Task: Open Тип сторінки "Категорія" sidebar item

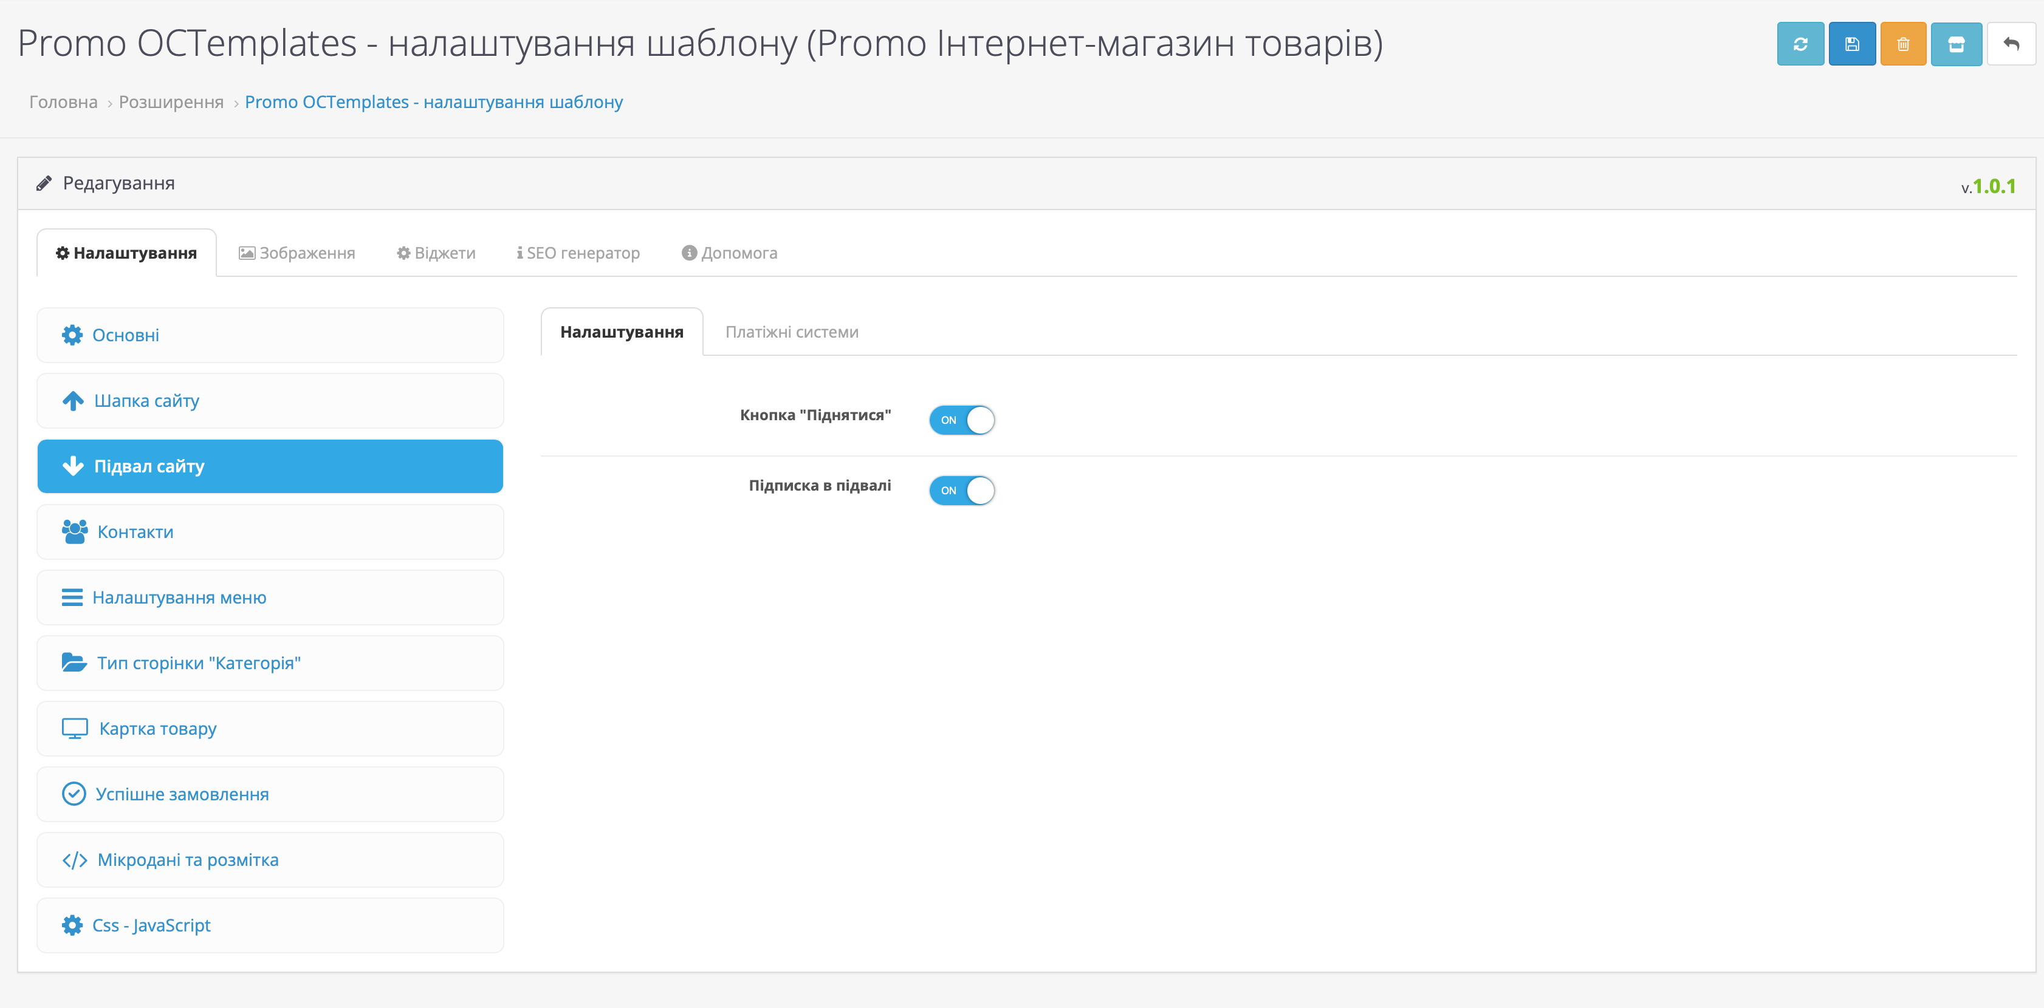Action: click(270, 663)
